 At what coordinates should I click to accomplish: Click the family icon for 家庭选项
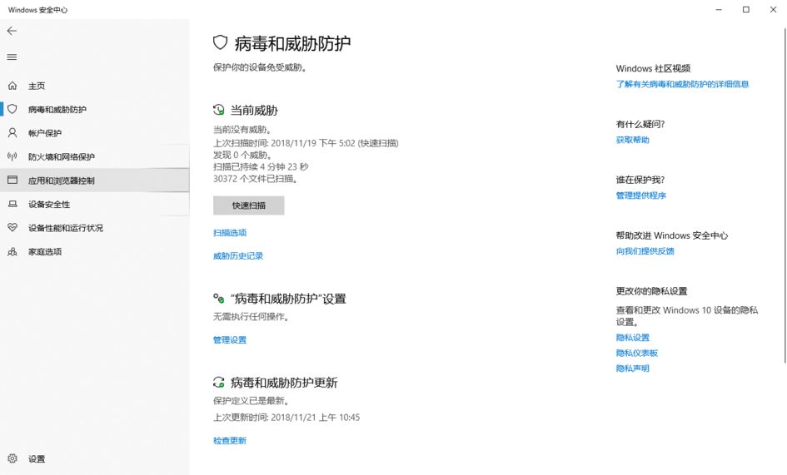click(x=12, y=252)
